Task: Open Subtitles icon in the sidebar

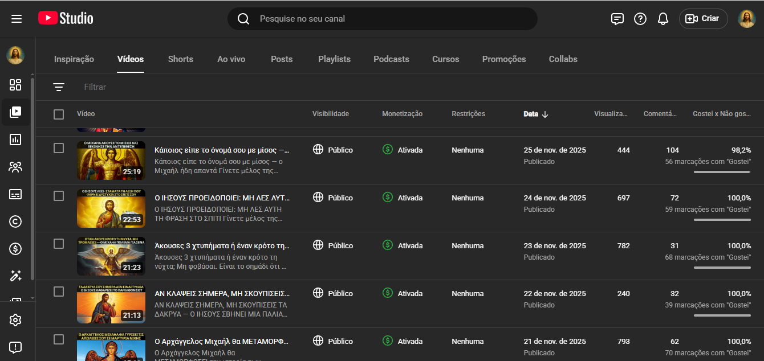Action: pos(15,194)
